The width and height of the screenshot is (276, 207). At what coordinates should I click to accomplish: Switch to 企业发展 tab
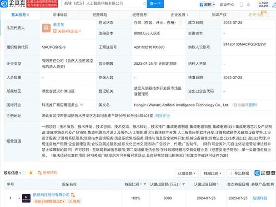179,15
